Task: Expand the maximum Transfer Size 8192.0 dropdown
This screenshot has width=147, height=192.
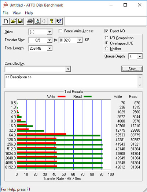Action: pyautogui.click(x=80, y=40)
